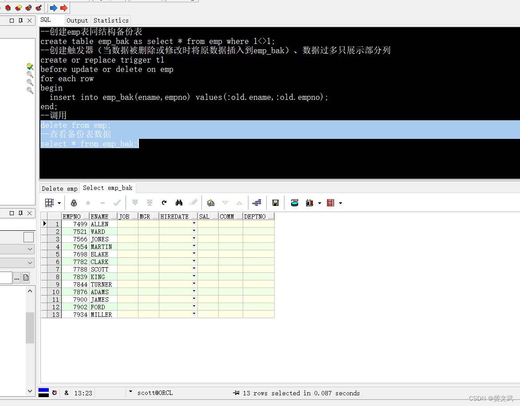This screenshot has height=406, width=520.
Task: Click the blue right arrow toolbar icon
Action: (53, 8)
